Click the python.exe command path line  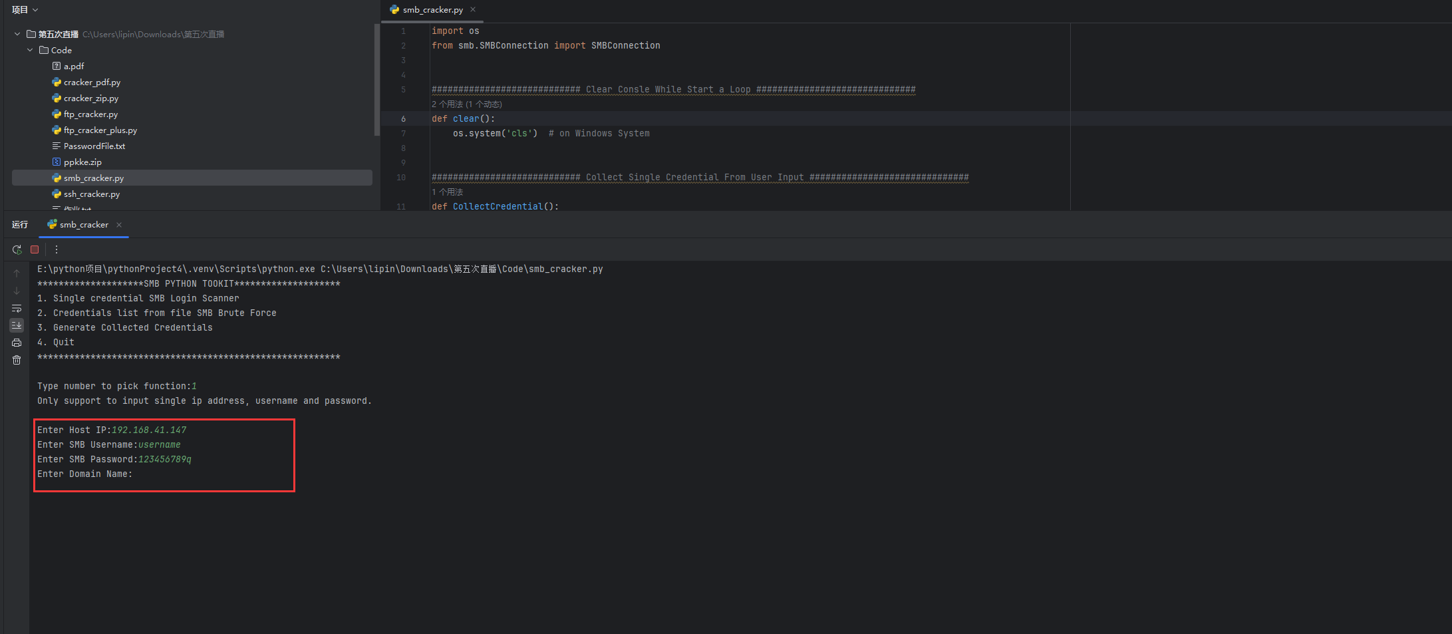(x=320, y=269)
